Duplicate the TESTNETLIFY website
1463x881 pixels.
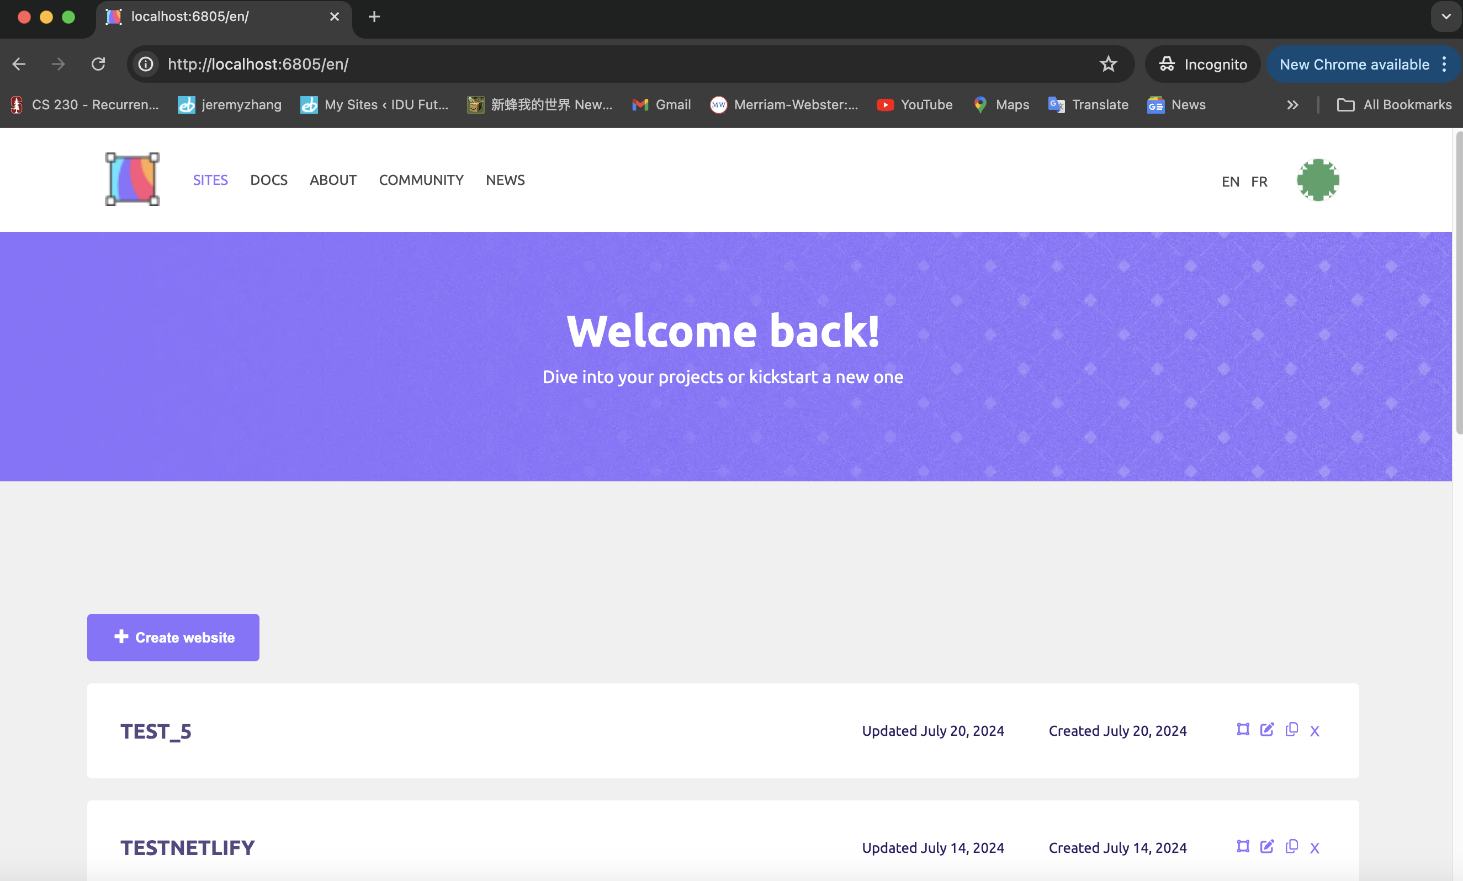[x=1291, y=847]
